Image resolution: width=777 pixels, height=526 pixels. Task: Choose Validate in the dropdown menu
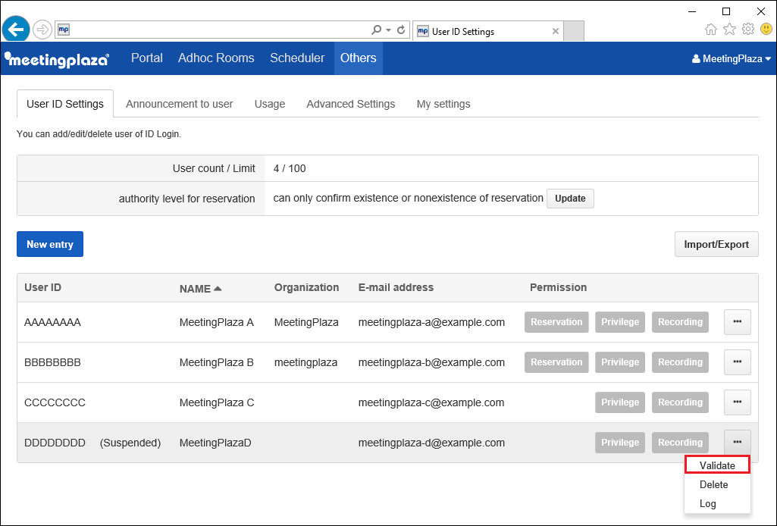pos(717,465)
